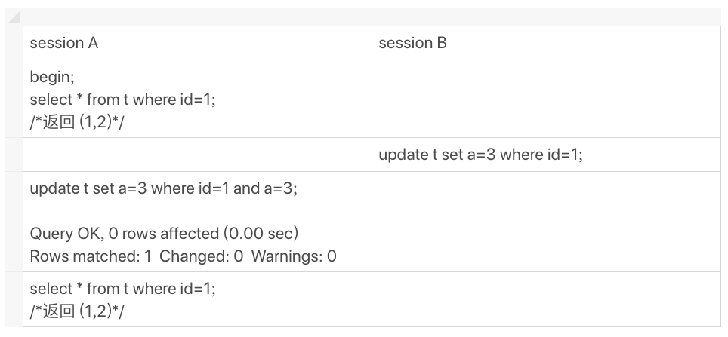This screenshot has width=728, height=337.
Task: Select the cell containing 'Query OK, 0 rows affected'
Action: click(x=197, y=222)
